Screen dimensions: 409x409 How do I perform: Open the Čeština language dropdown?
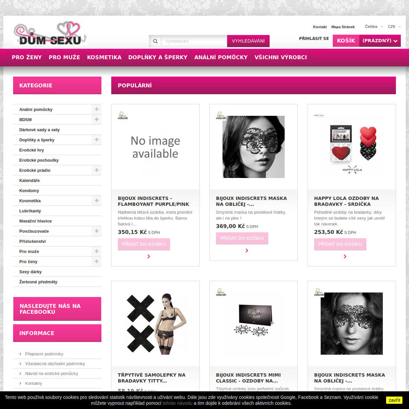(374, 27)
